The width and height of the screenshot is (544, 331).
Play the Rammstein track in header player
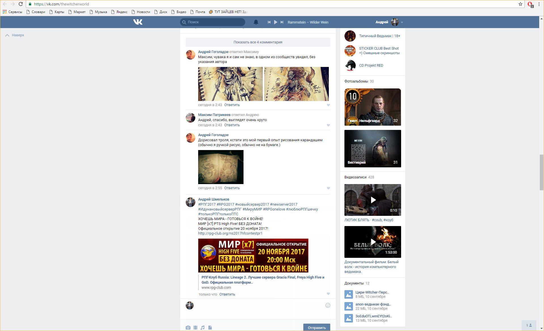point(275,22)
